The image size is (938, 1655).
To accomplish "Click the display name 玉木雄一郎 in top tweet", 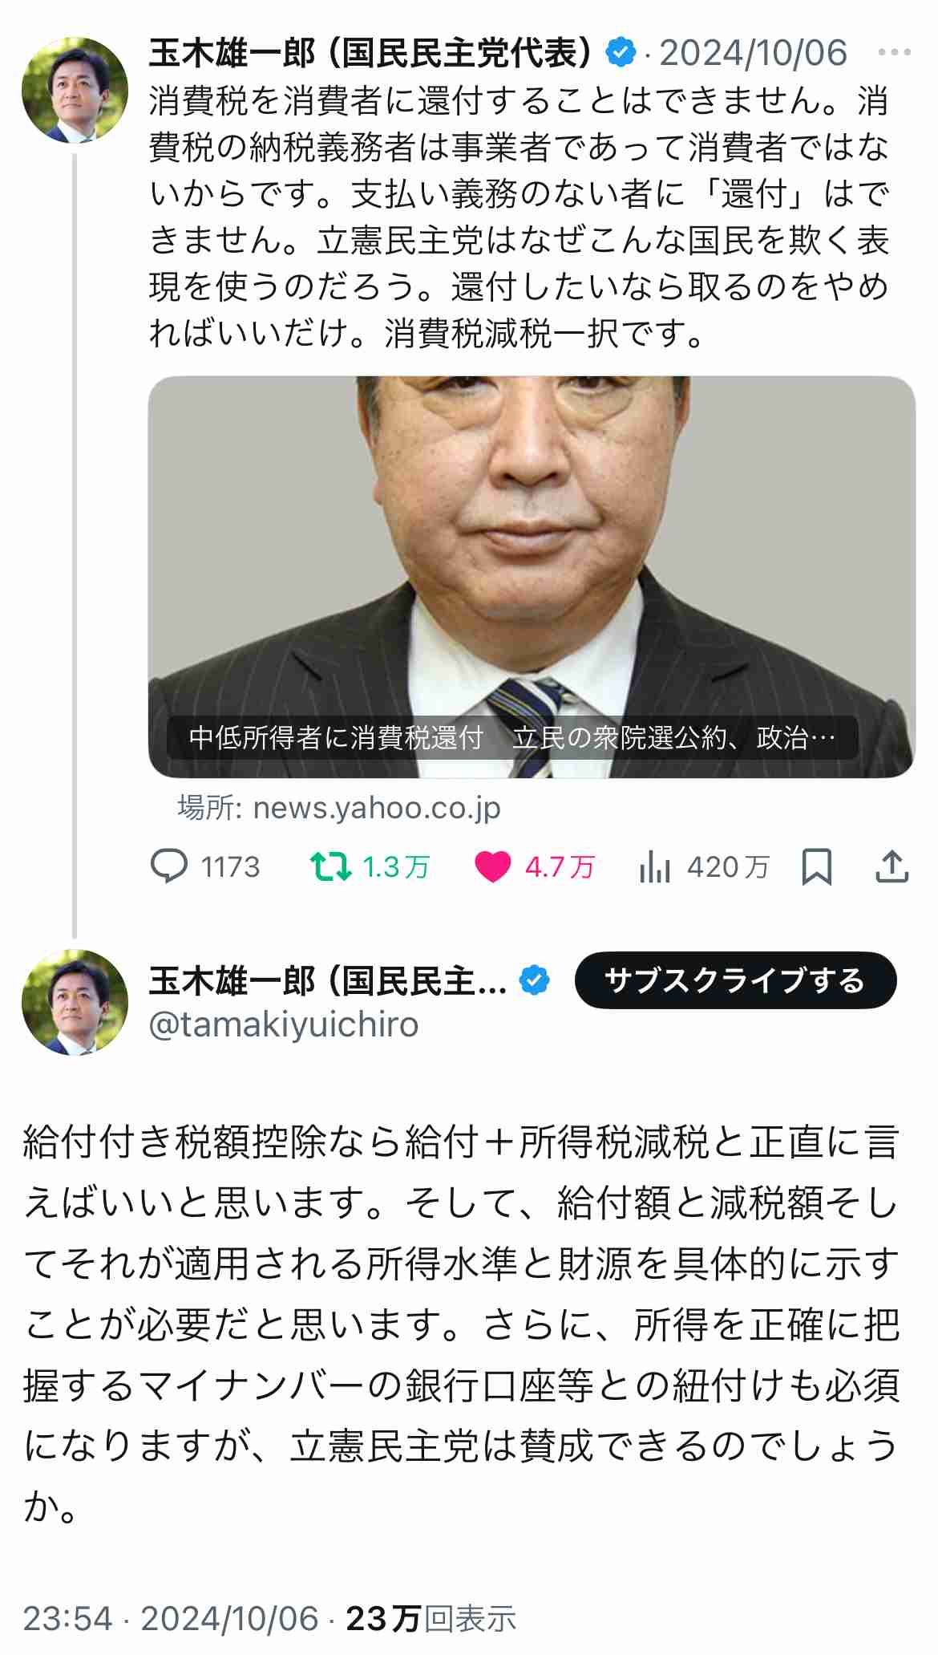I will coord(232,53).
